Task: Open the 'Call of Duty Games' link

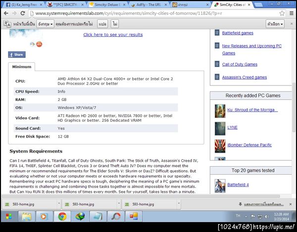Action: pyautogui.click(x=240, y=64)
